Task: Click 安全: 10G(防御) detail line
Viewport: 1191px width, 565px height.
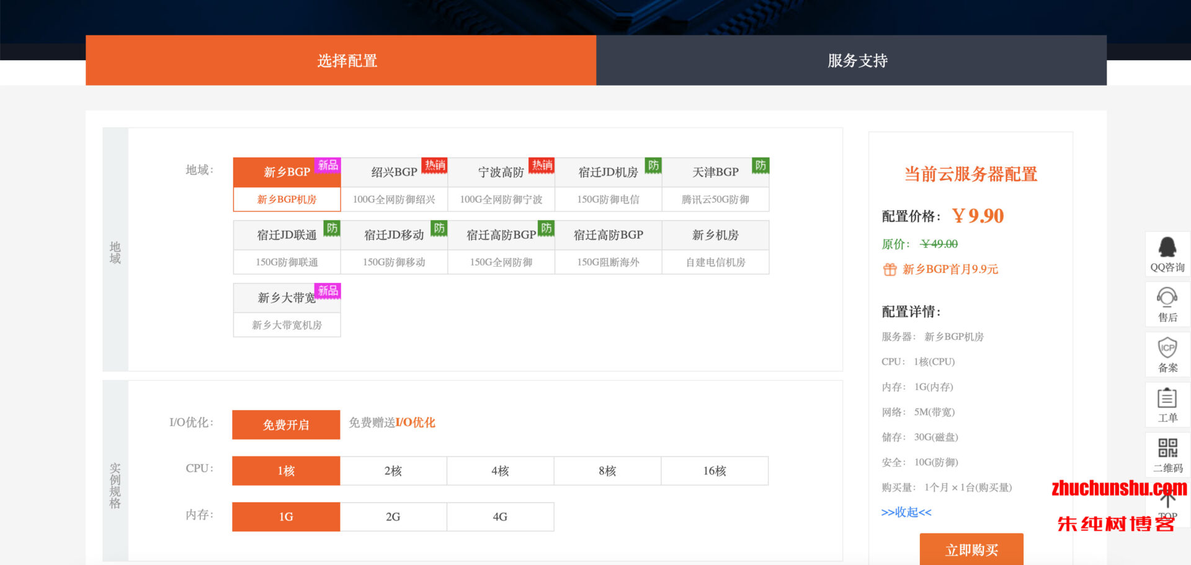Action: (x=920, y=462)
